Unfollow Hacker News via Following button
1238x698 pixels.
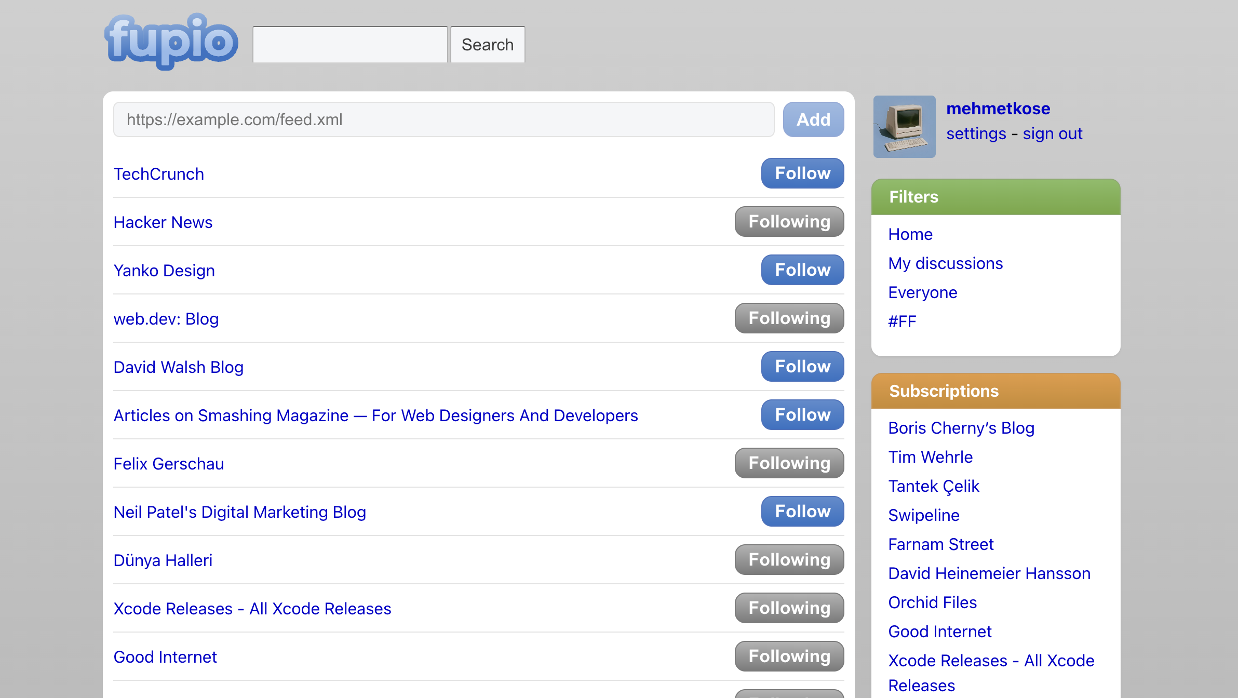pyautogui.click(x=789, y=222)
